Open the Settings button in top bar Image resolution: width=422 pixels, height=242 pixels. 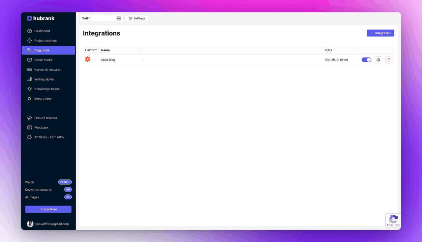point(137,18)
